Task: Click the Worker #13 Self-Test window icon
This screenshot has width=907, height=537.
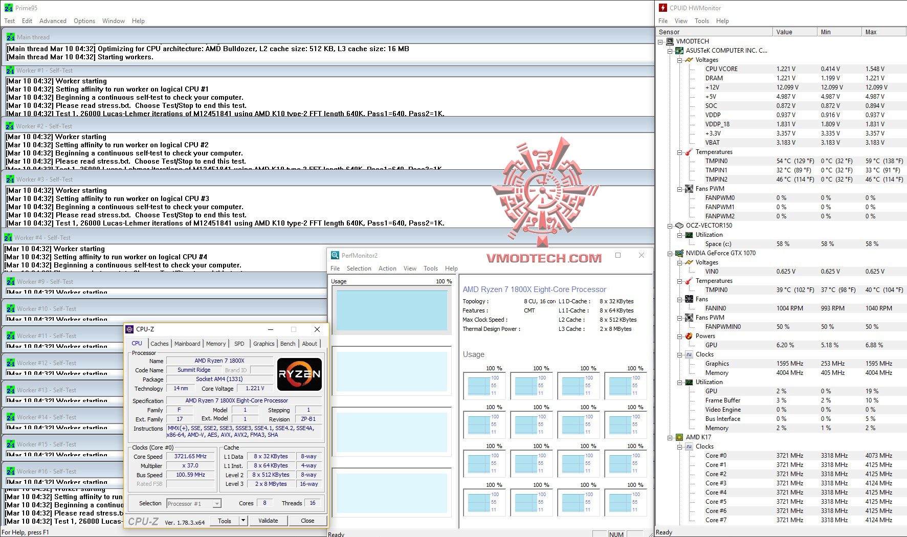Action: coord(11,390)
